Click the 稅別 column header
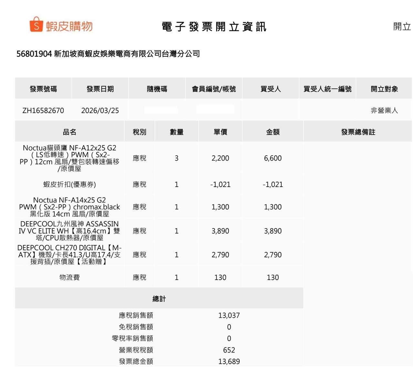This screenshot has height=372, width=413. click(139, 132)
